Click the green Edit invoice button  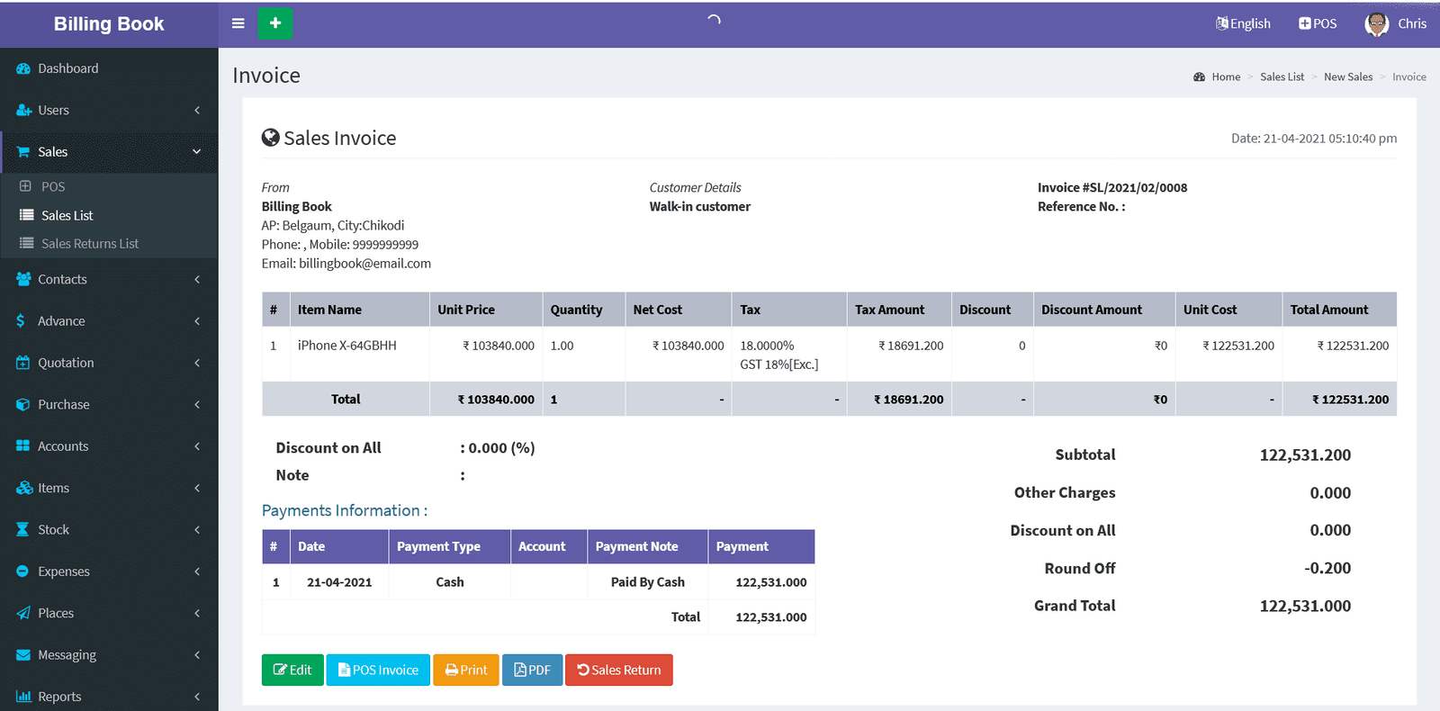point(292,670)
